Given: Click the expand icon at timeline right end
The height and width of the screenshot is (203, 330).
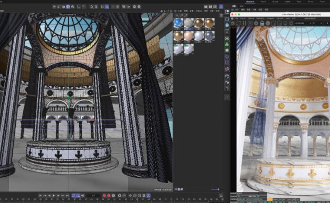Looking at the screenshot, I should tap(221, 196).
